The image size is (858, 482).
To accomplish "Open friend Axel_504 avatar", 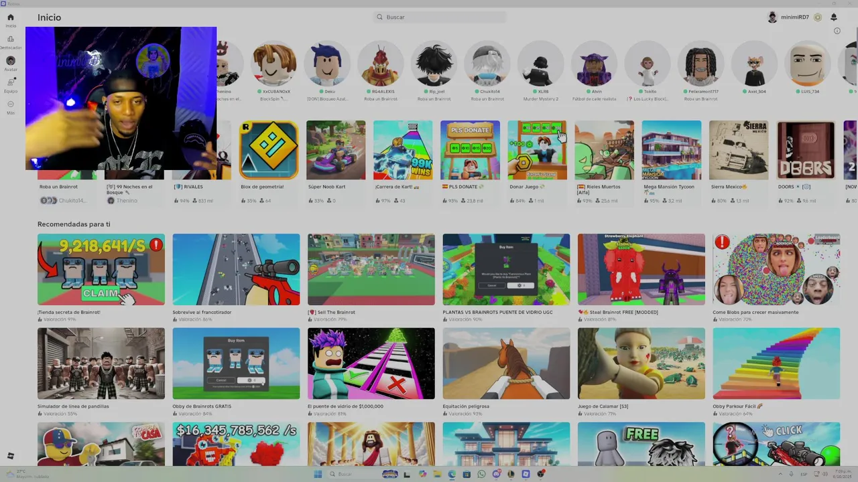I will [x=754, y=64].
